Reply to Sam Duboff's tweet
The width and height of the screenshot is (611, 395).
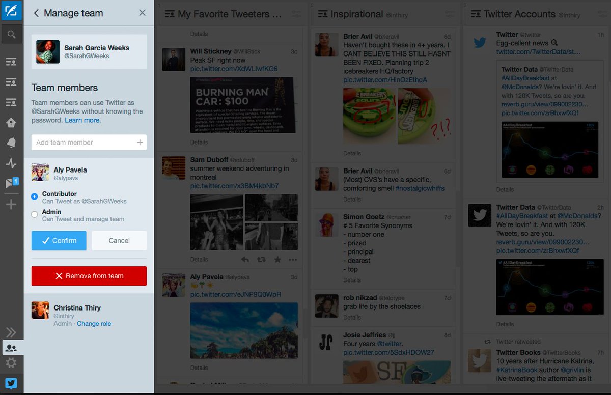[x=245, y=260]
